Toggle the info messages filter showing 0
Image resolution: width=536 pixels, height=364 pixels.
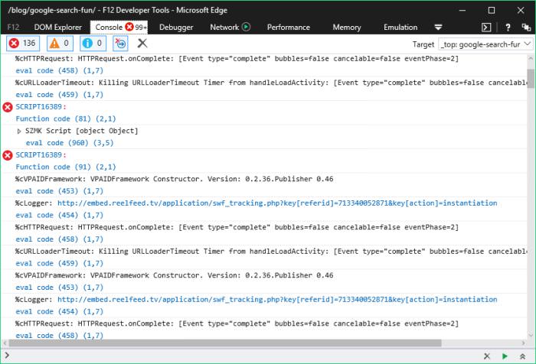[93, 44]
